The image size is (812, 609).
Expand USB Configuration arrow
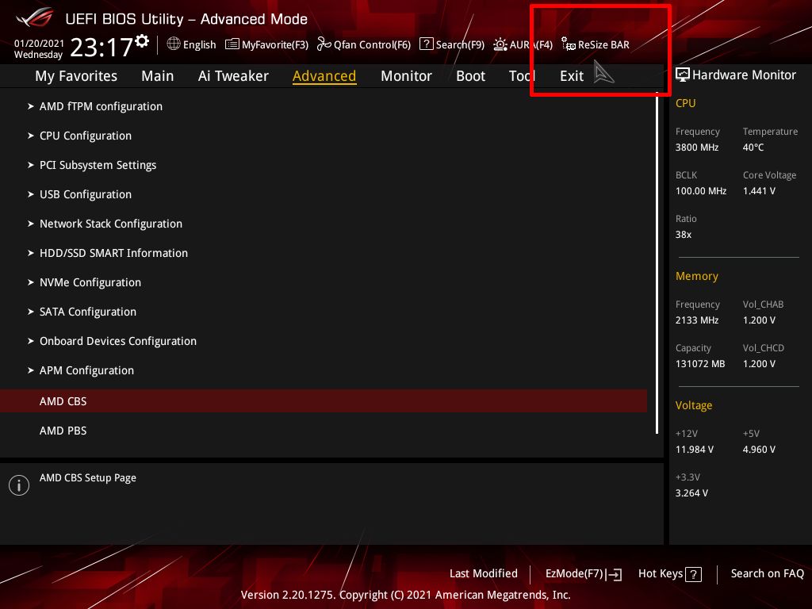coord(31,194)
